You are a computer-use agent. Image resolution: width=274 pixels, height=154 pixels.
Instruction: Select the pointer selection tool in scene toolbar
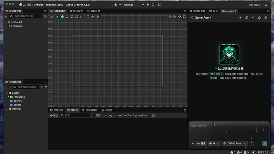point(57,17)
